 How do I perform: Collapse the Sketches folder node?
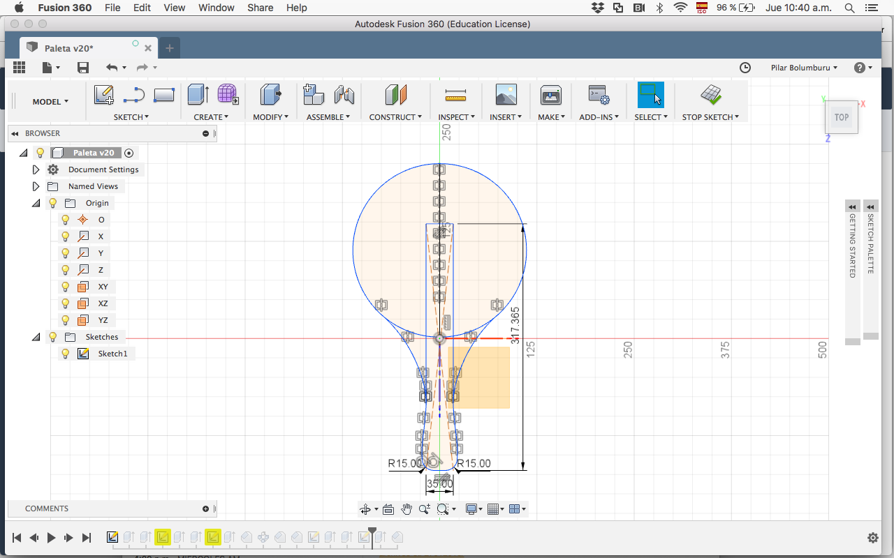(x=36, y=337)
